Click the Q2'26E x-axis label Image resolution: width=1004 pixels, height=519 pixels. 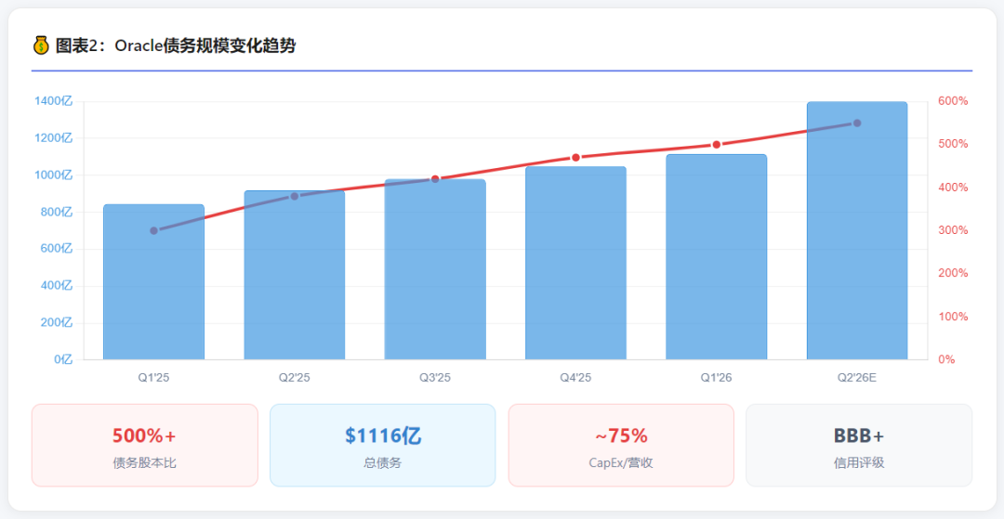point(857,378)
